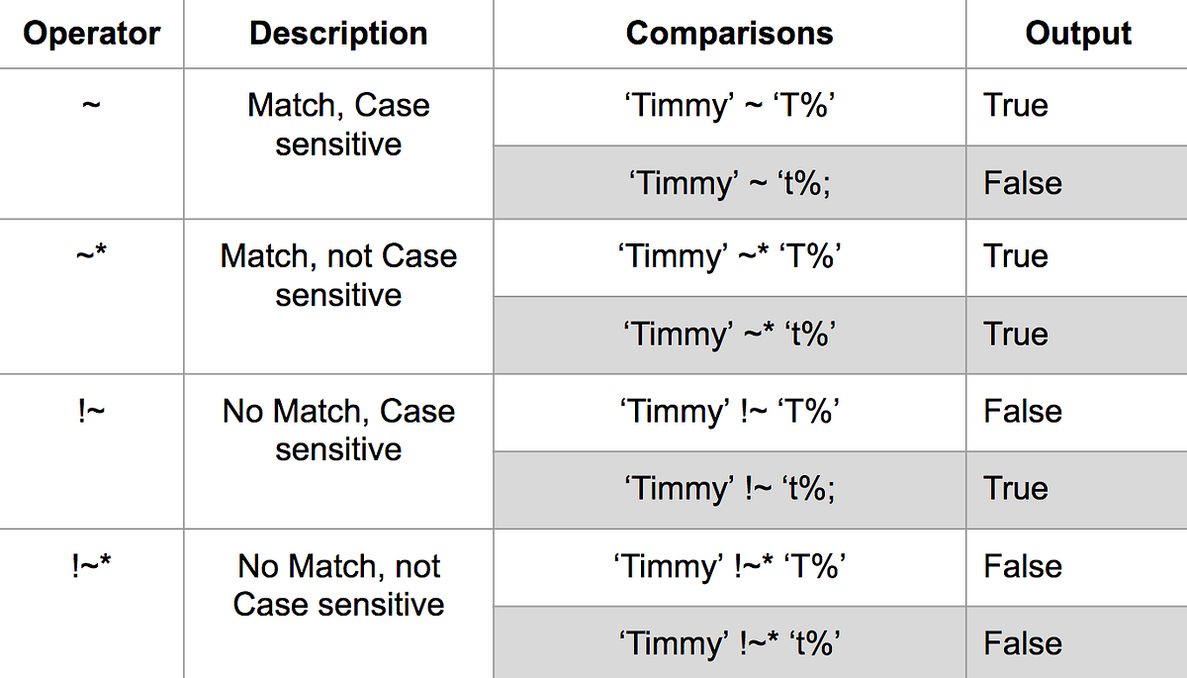The image size is (1187, 678).
Task: Click the False output beside 'Timmy' ~ 't%;
Action: (x=1023, y=183)
